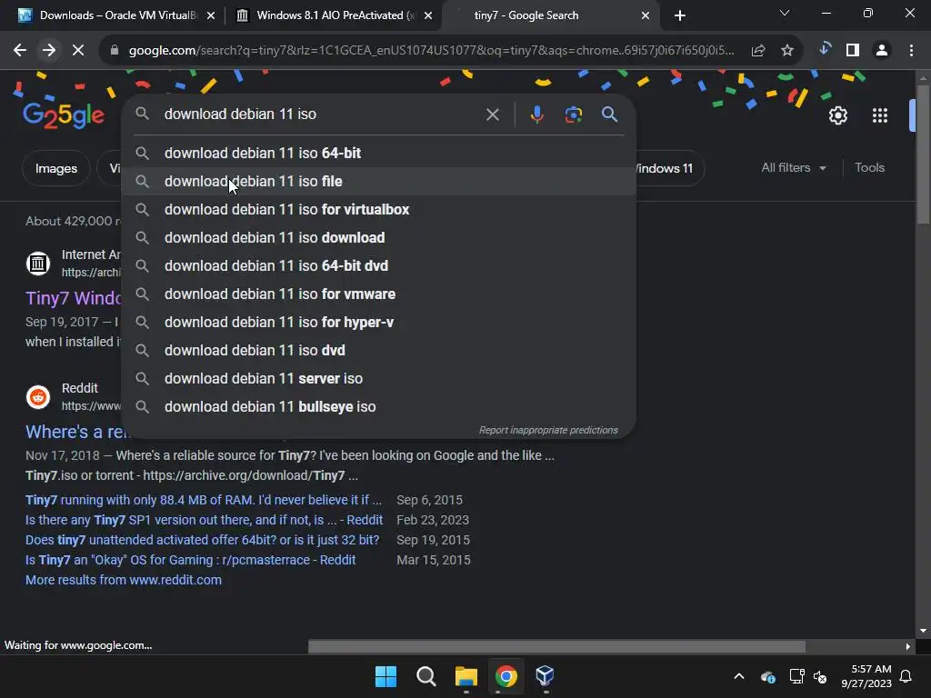Viewport: 931px width, 698px height.
Task: Click the Chrome address bar URL
Action: coord(431,51)
